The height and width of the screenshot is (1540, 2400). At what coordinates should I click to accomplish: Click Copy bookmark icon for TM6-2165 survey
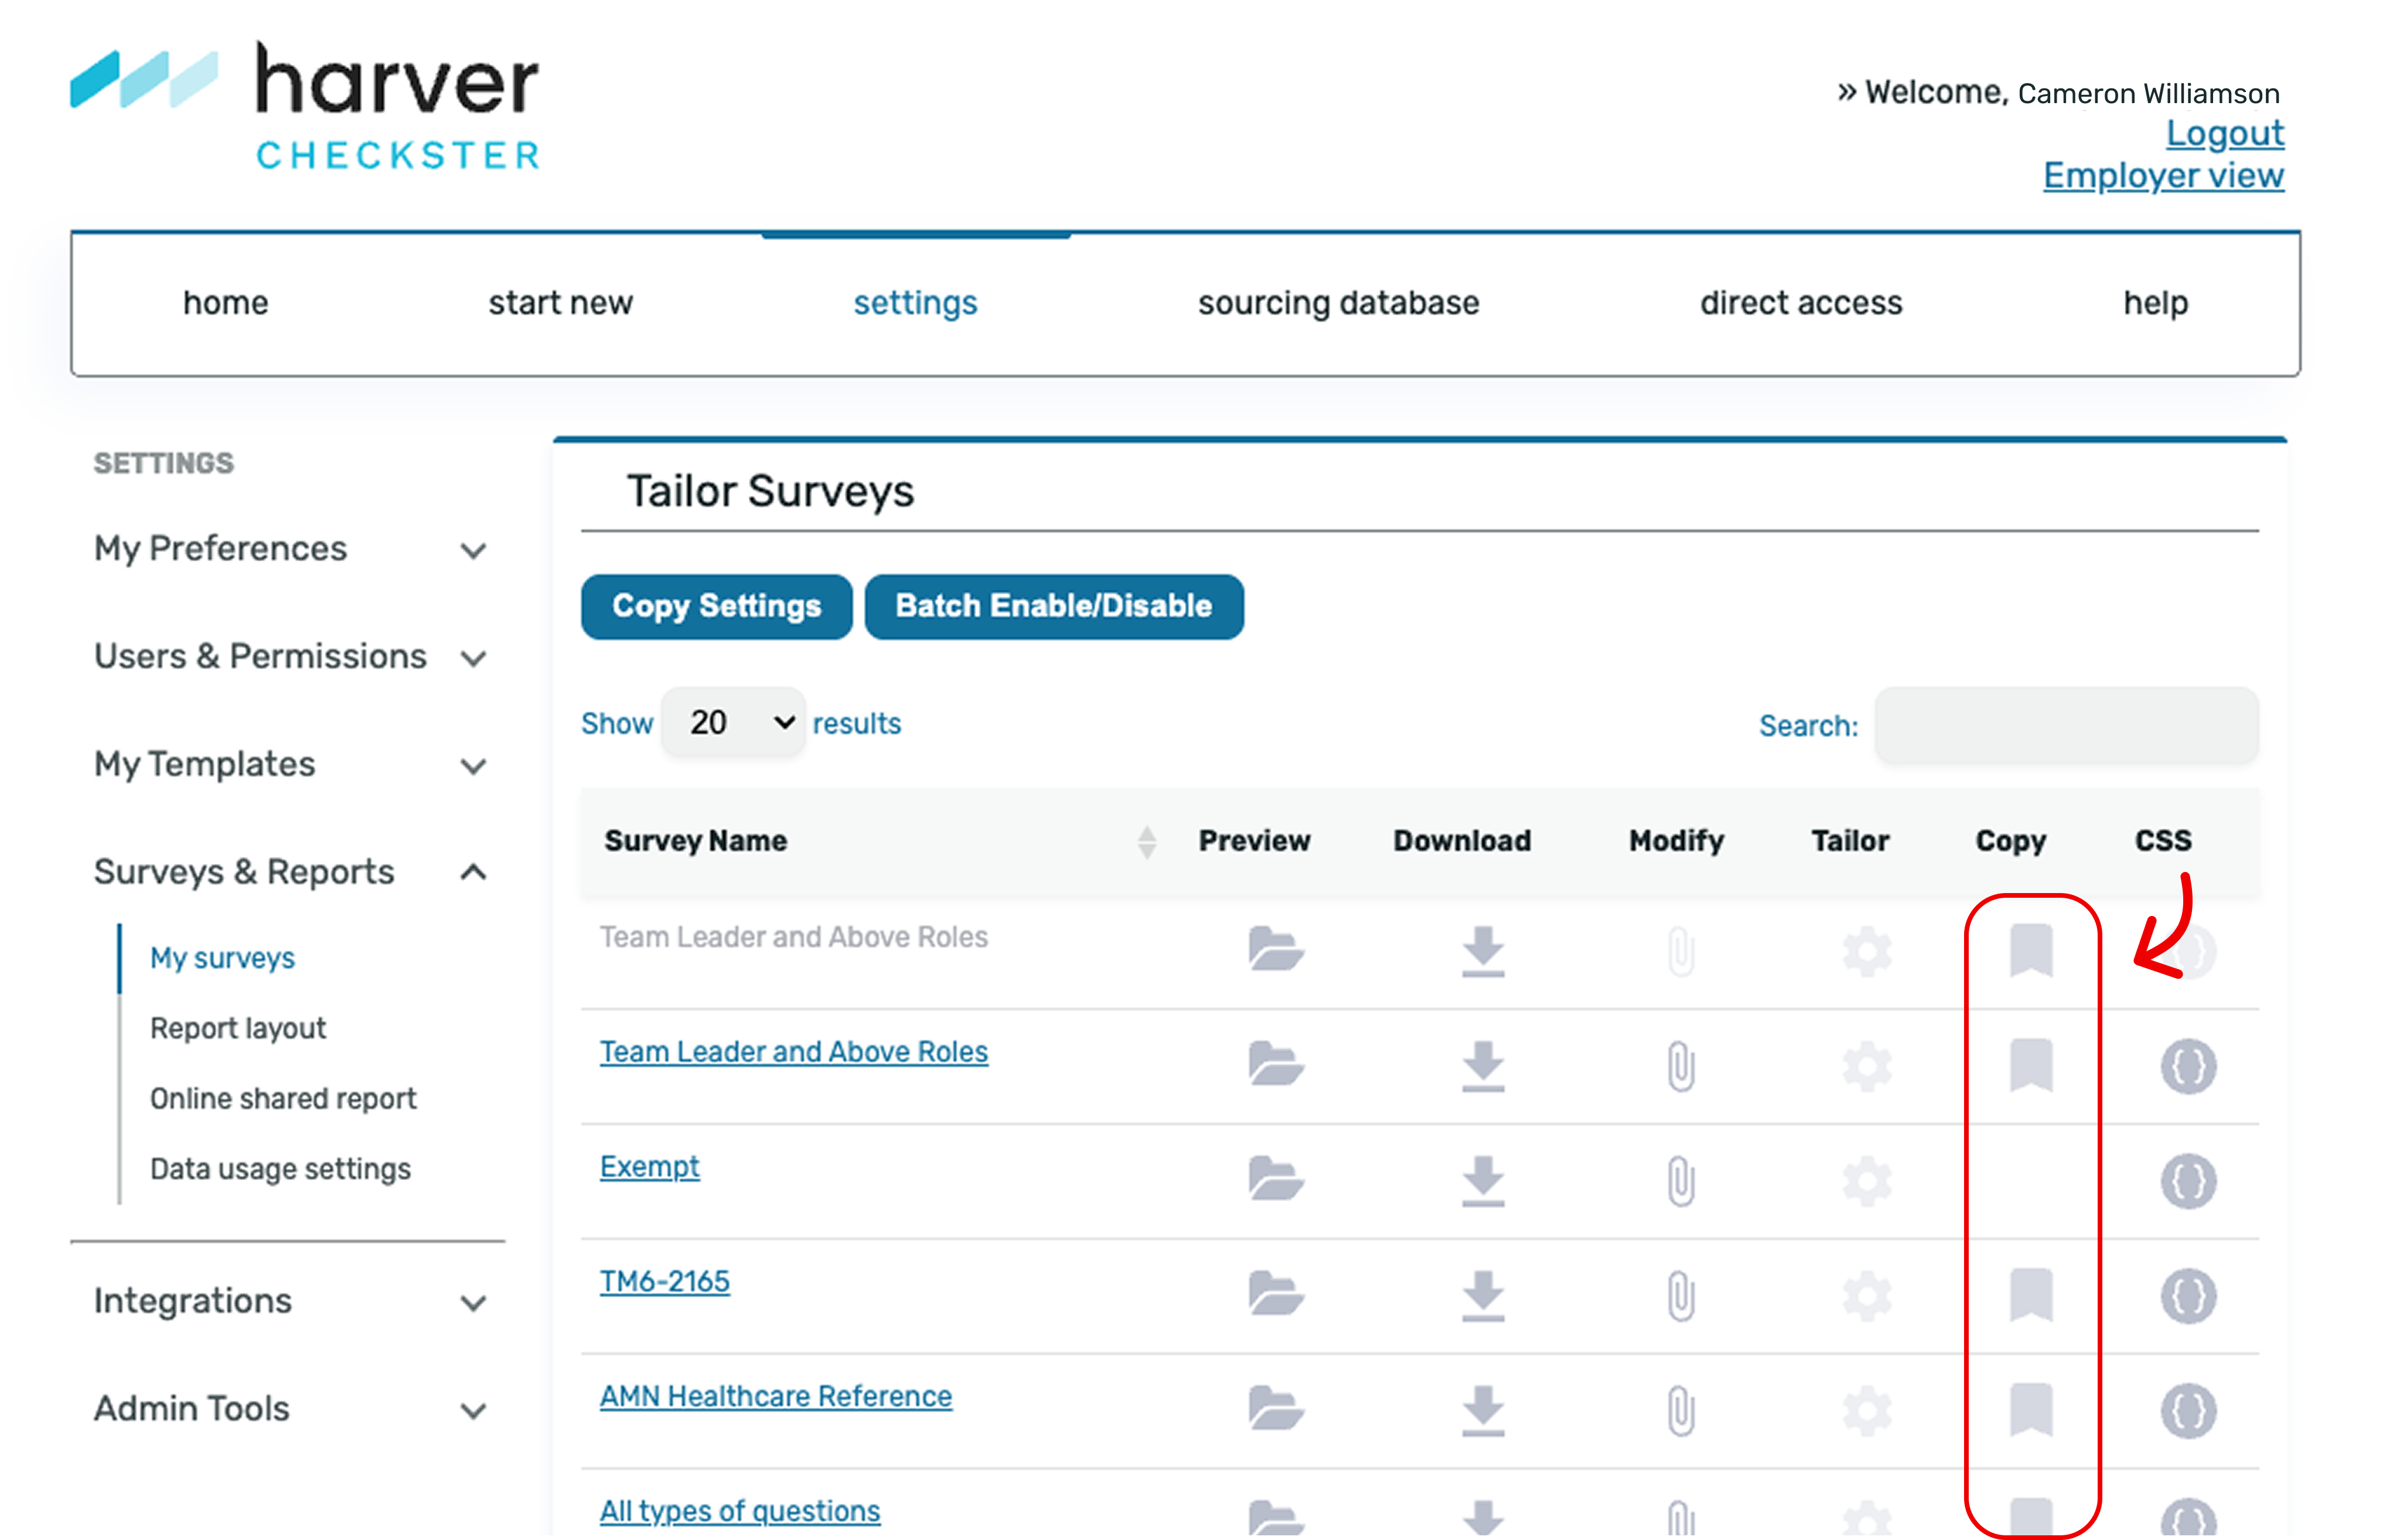[2030, 1295]
